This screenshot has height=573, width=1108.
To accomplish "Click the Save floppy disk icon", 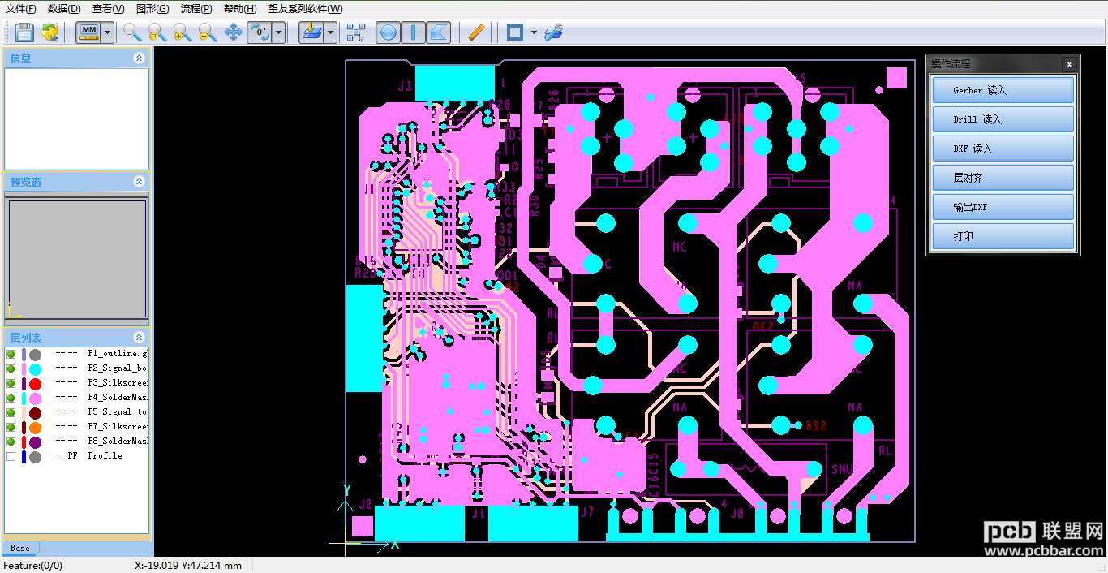I will (24, 32).
